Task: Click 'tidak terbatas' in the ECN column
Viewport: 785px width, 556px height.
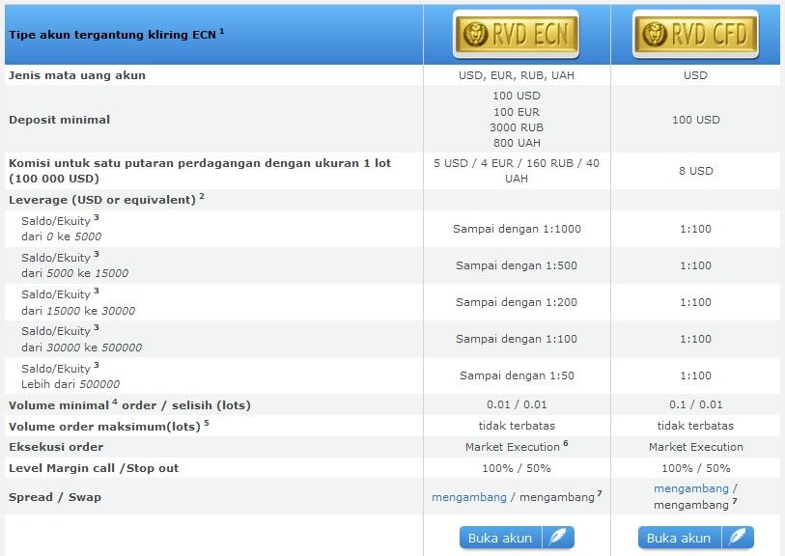Action: tap(517, 426)
